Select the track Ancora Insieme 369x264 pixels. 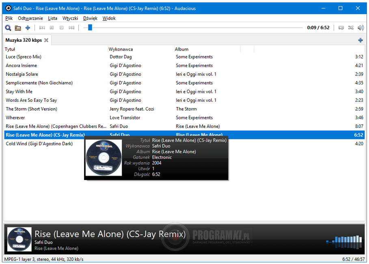184,65
